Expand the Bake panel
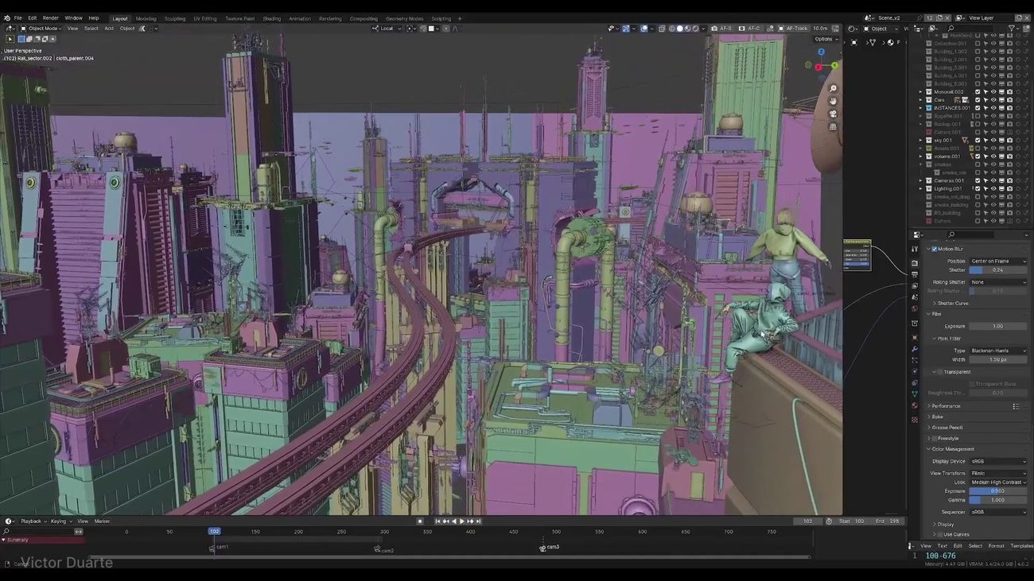1034x581 pixels. click(x=936, y=416)
